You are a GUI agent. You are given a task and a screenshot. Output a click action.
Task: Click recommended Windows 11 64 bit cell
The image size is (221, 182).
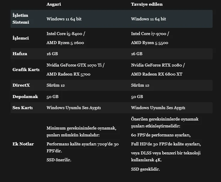(x=148, y=19)
